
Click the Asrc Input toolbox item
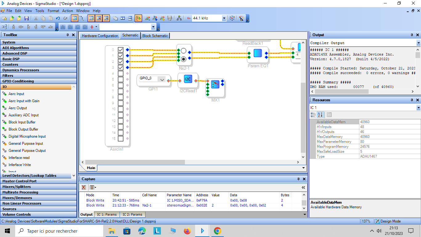pos(16,94)
